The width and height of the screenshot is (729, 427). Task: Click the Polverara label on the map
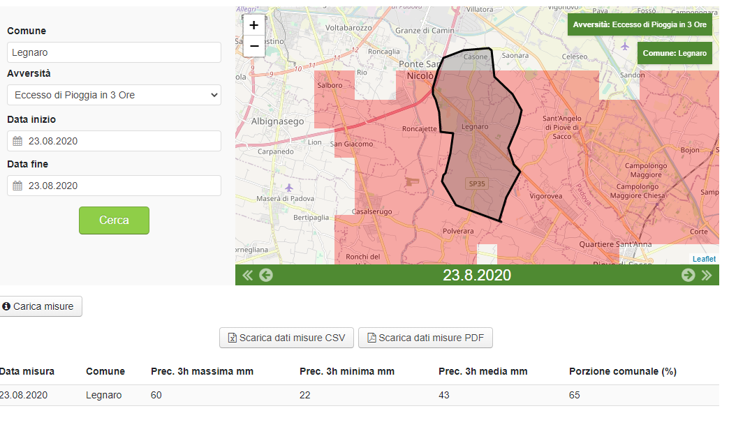458,232
